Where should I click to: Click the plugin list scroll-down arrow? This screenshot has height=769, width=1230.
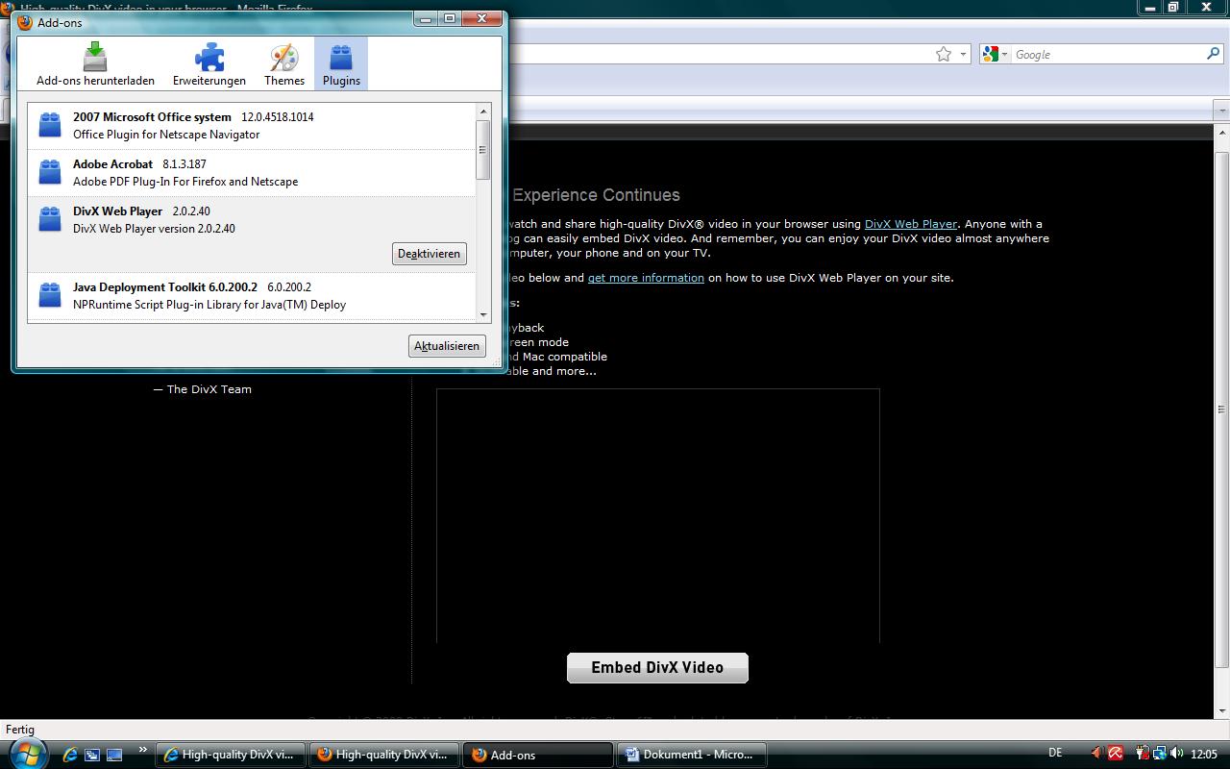(483, 314)
